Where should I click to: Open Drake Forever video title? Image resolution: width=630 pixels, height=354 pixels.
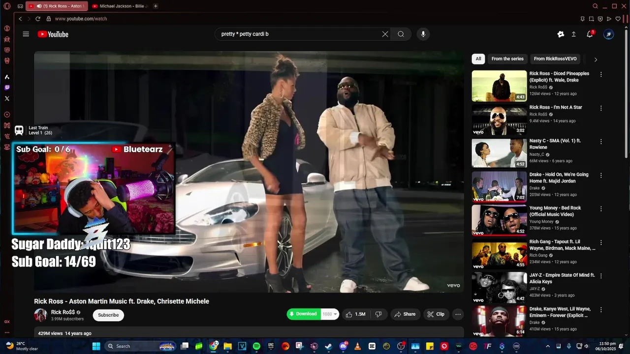point(560,312)
